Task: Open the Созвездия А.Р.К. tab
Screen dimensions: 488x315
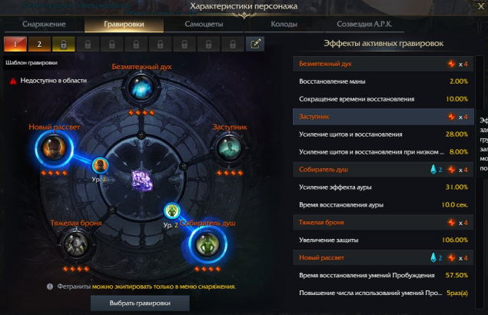Action: [x=364, y=24]
